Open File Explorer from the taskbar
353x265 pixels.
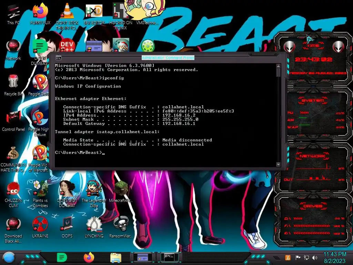click(116, 258)
